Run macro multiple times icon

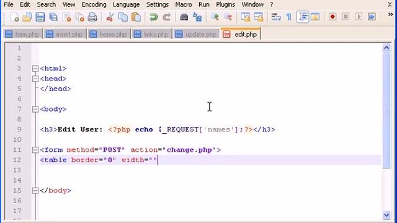[372, 17]
